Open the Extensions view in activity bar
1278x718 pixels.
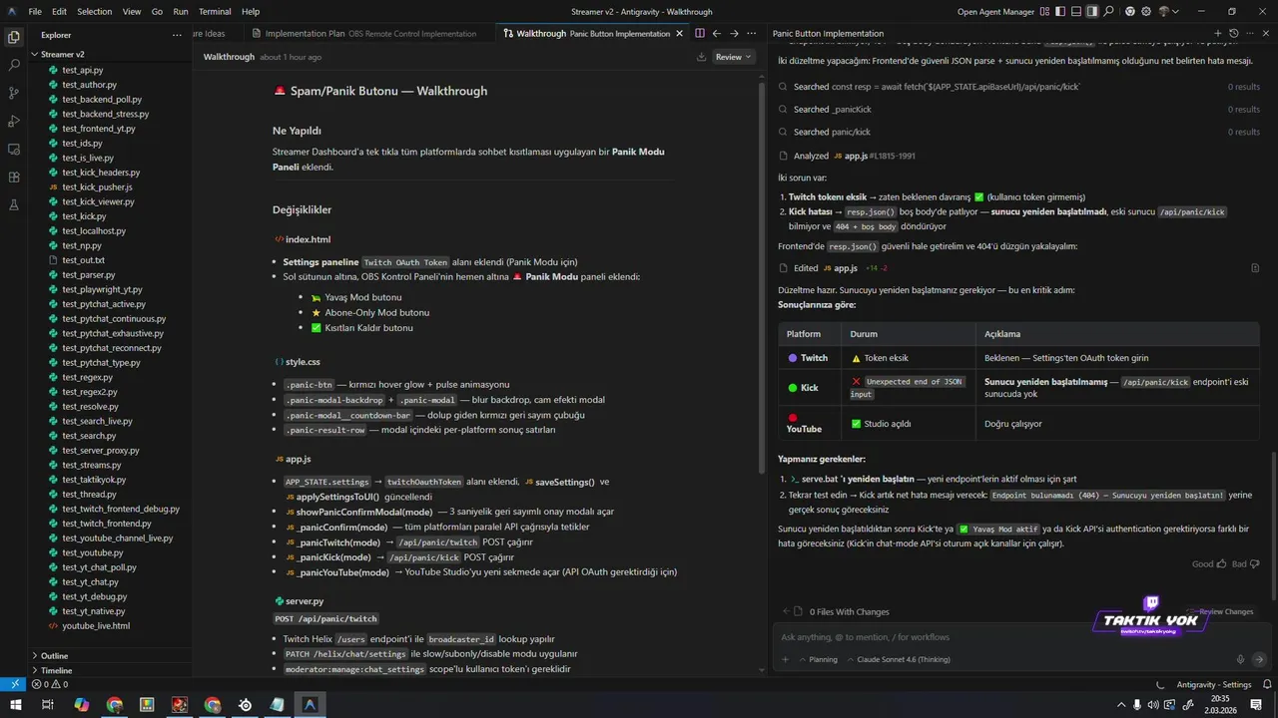pos(14,177)
